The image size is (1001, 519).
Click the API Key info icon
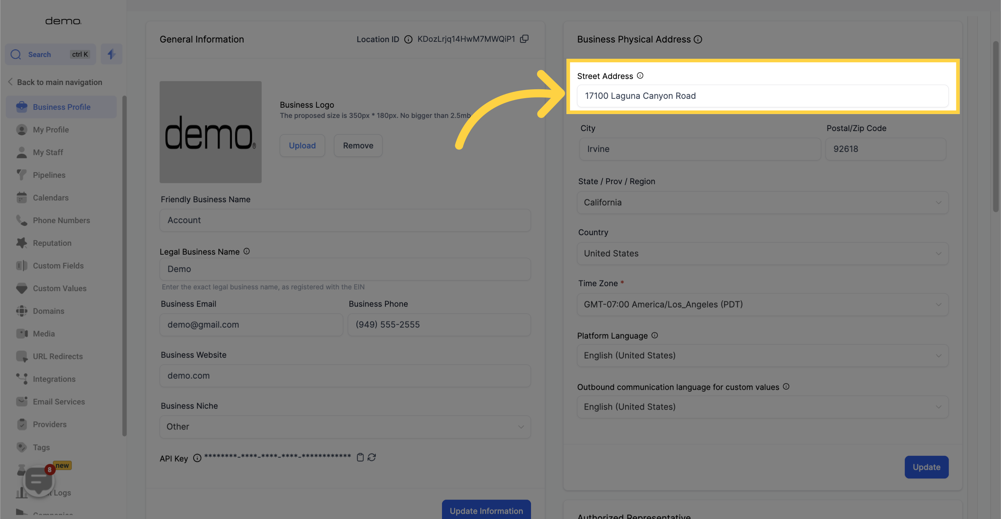pos(197,458)
